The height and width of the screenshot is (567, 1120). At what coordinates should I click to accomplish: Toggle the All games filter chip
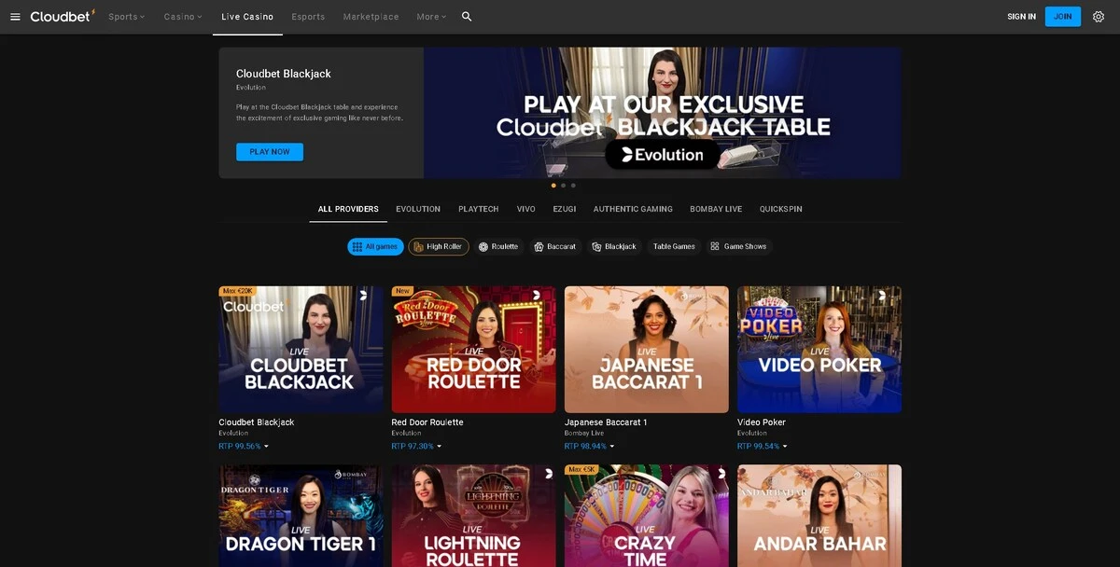point(375,246)
